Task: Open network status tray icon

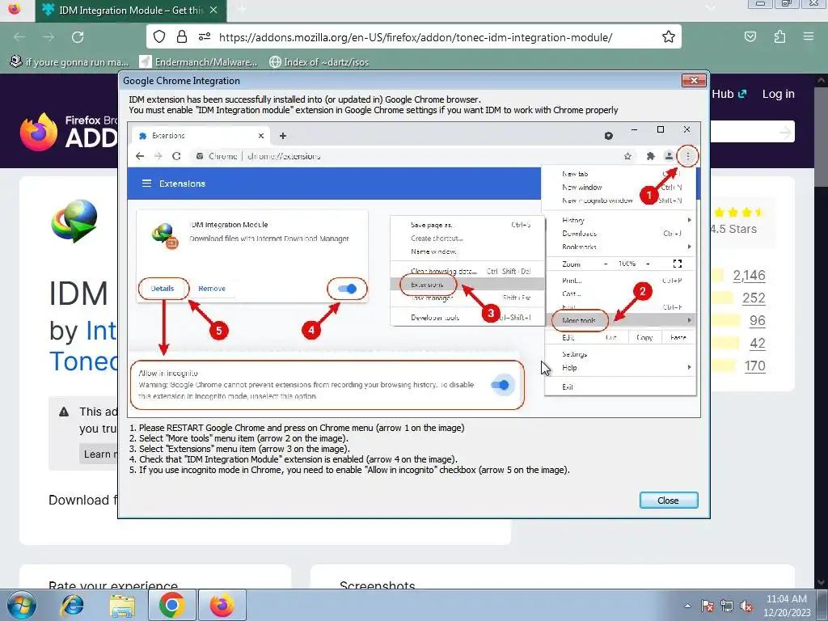Action: click(x=727, y=606)
